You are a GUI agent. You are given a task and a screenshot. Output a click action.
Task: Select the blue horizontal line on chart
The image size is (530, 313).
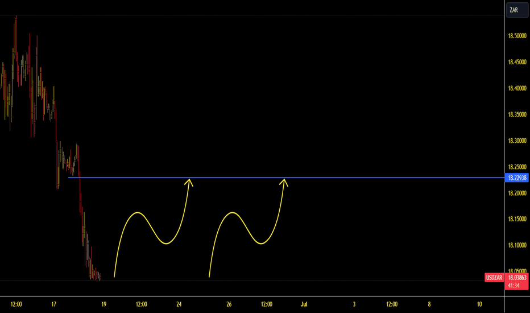(286, 178)
